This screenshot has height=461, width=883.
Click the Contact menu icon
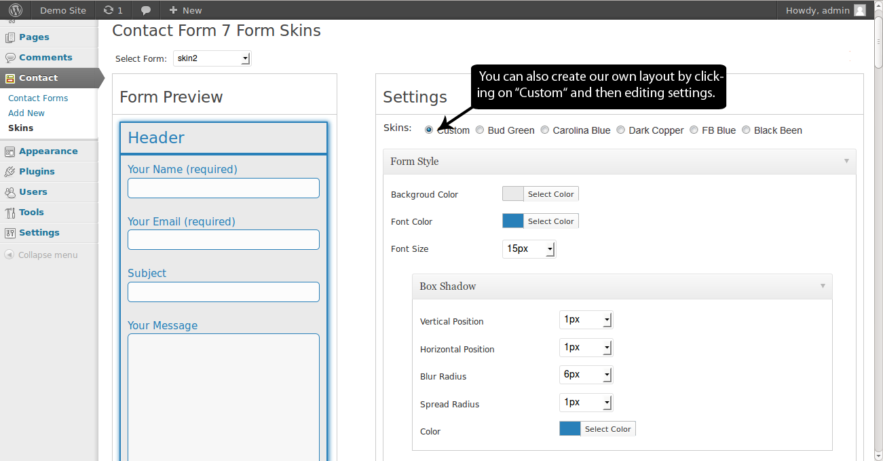[10, 78]
